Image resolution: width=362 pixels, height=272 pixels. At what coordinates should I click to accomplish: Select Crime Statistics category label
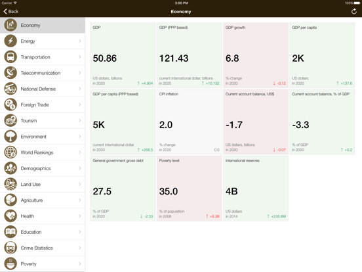(x=37, y=248)
